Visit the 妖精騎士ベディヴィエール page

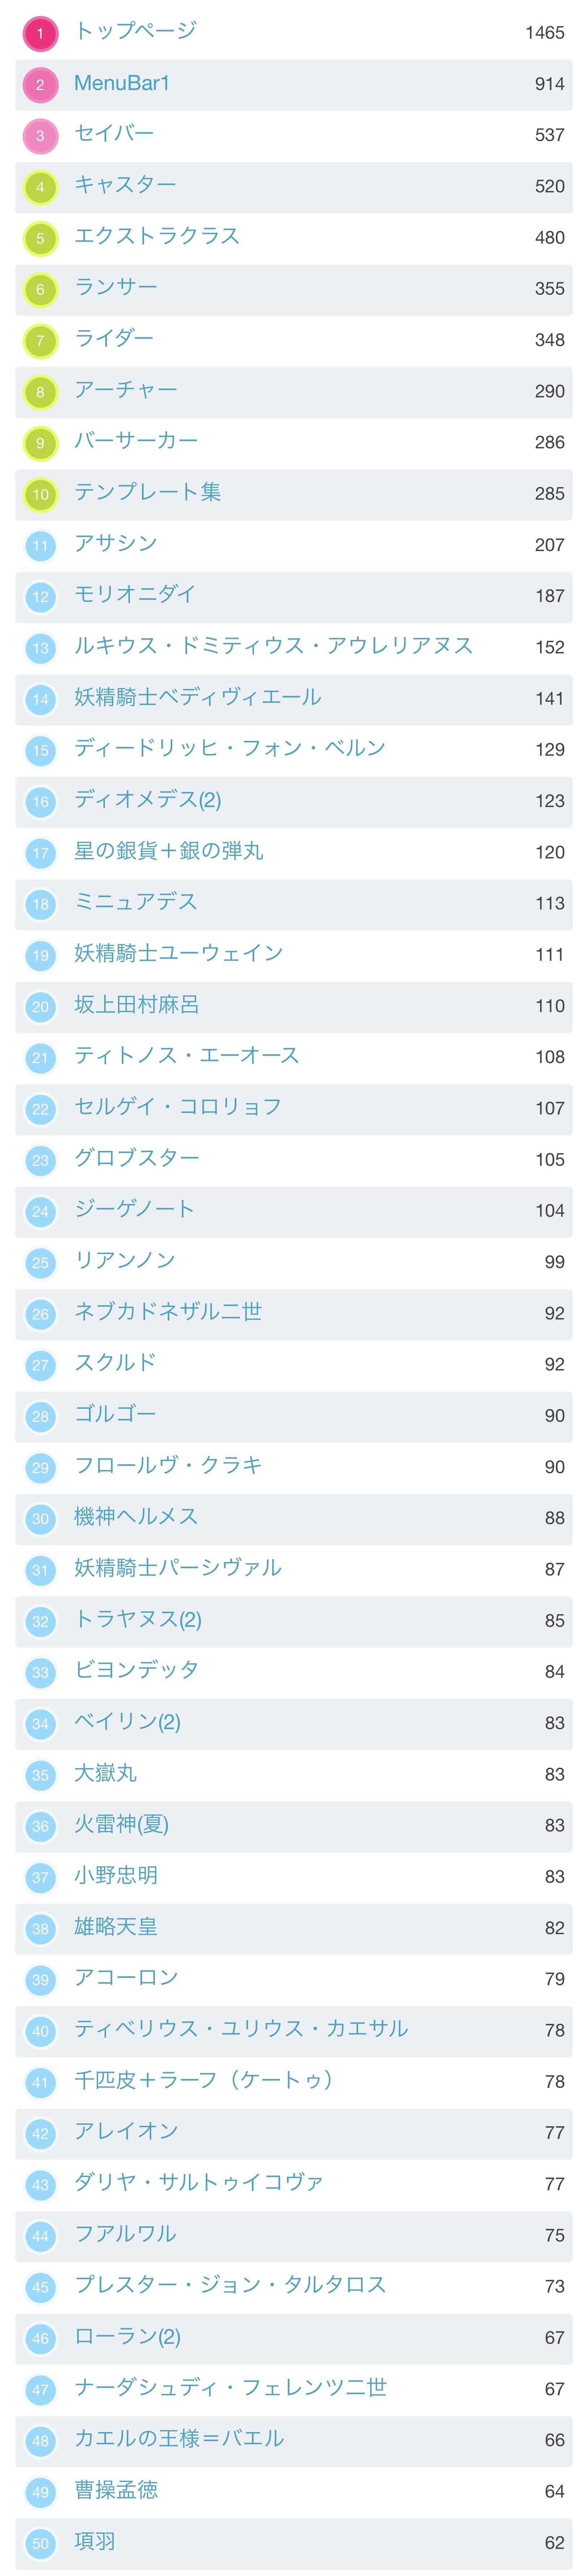(x=198, y=697)
